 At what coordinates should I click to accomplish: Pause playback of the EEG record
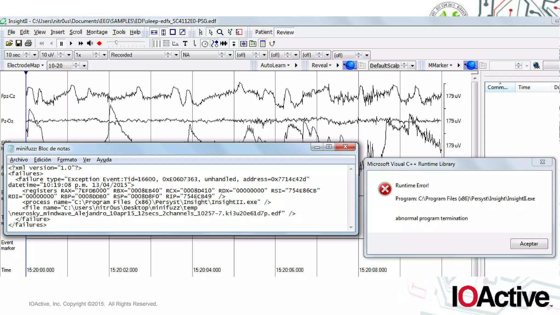click(x=61, y=43)
